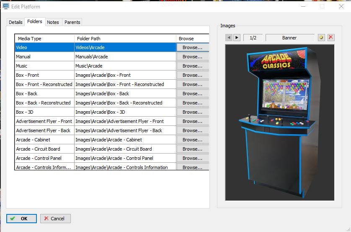Image resolution: width=351 pixels, height=232 pixels.
Task: Add a new image with the plus icon
Action: point(321,38)
